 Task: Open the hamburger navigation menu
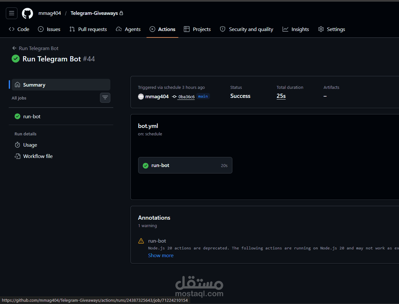pos(12,13)
